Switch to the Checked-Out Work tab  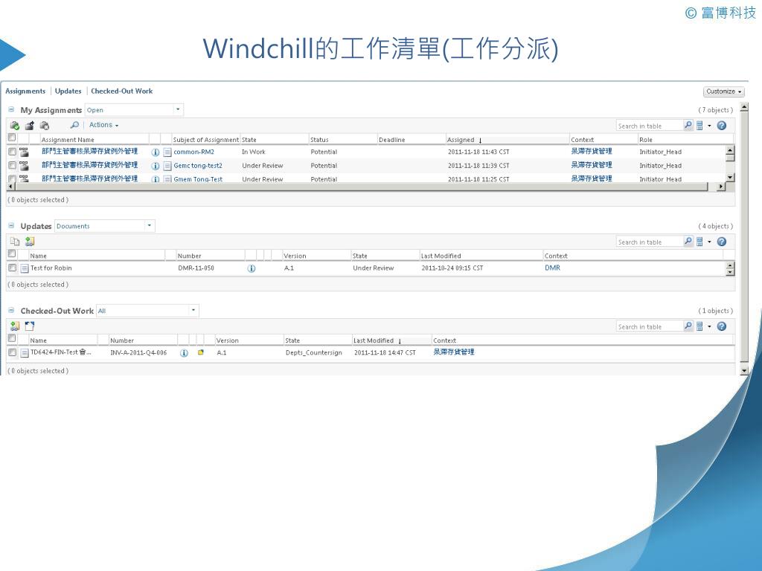[121, 91]
